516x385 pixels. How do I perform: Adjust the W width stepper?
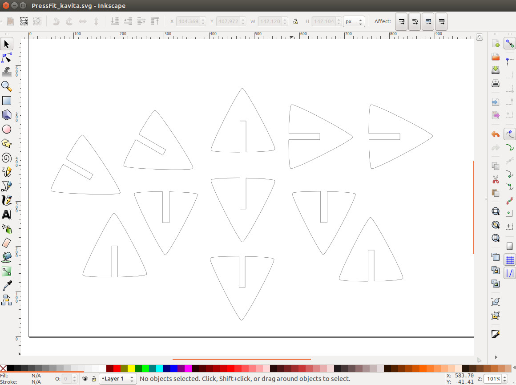click(285, 21)
